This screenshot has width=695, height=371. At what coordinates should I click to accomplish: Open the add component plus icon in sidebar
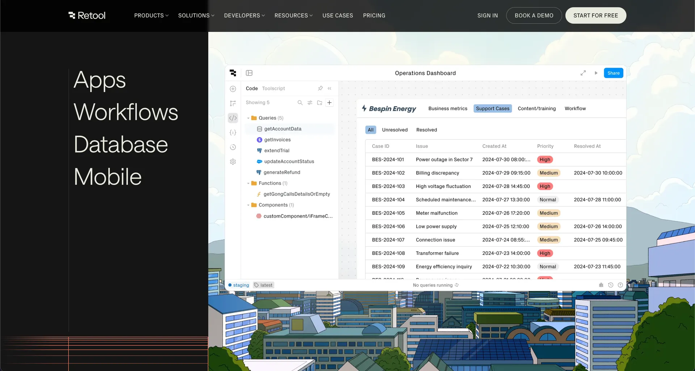233,89
